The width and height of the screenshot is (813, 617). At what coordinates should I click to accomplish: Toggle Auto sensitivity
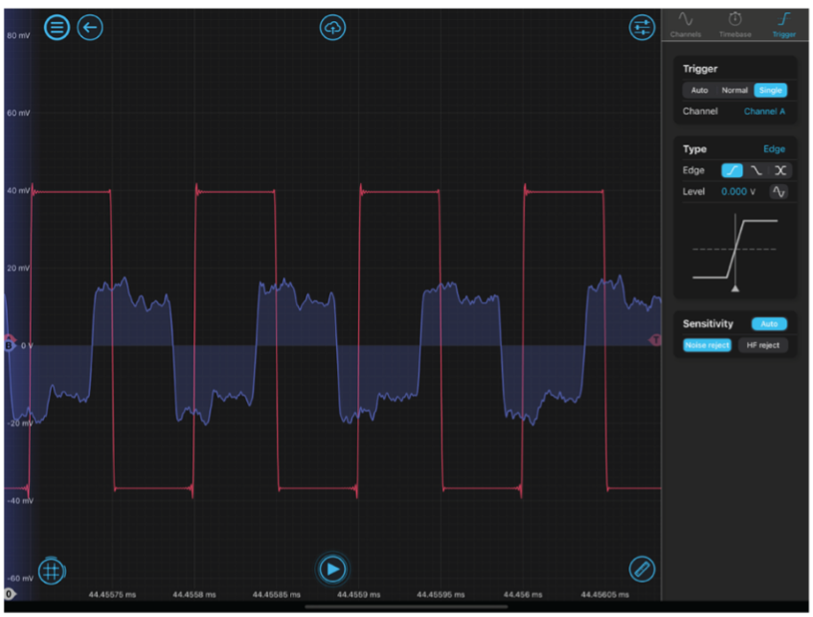pyautogui.click(x=769, y=324)
